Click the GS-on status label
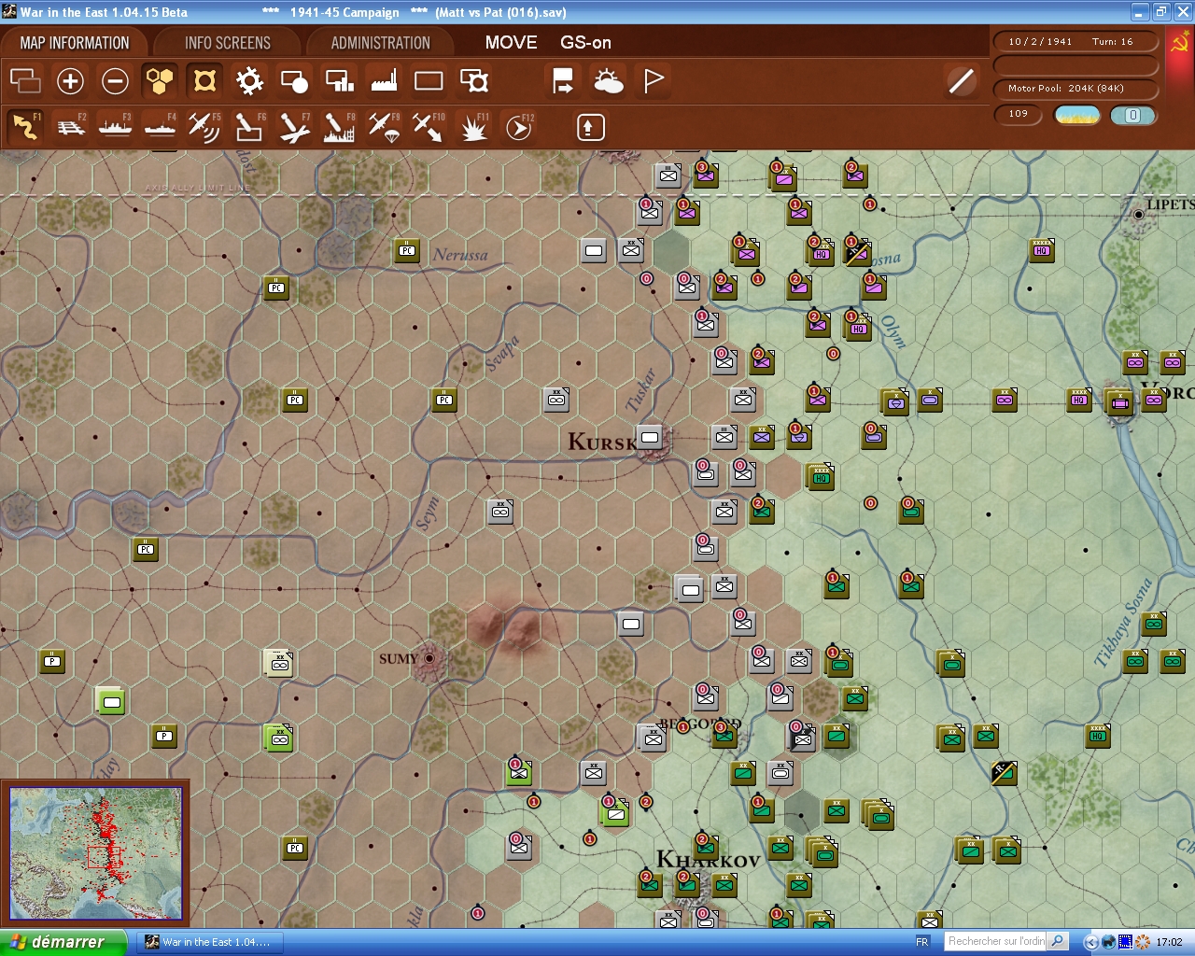Image resolution: width=1195 pixels, height=956 pixels. (585, 43)
